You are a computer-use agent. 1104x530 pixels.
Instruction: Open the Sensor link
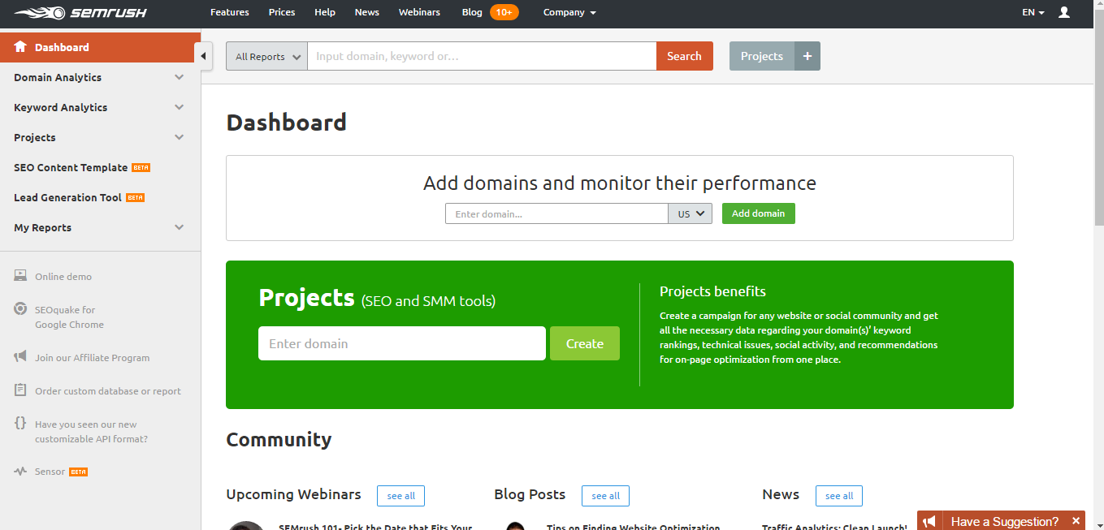point(50,472)
